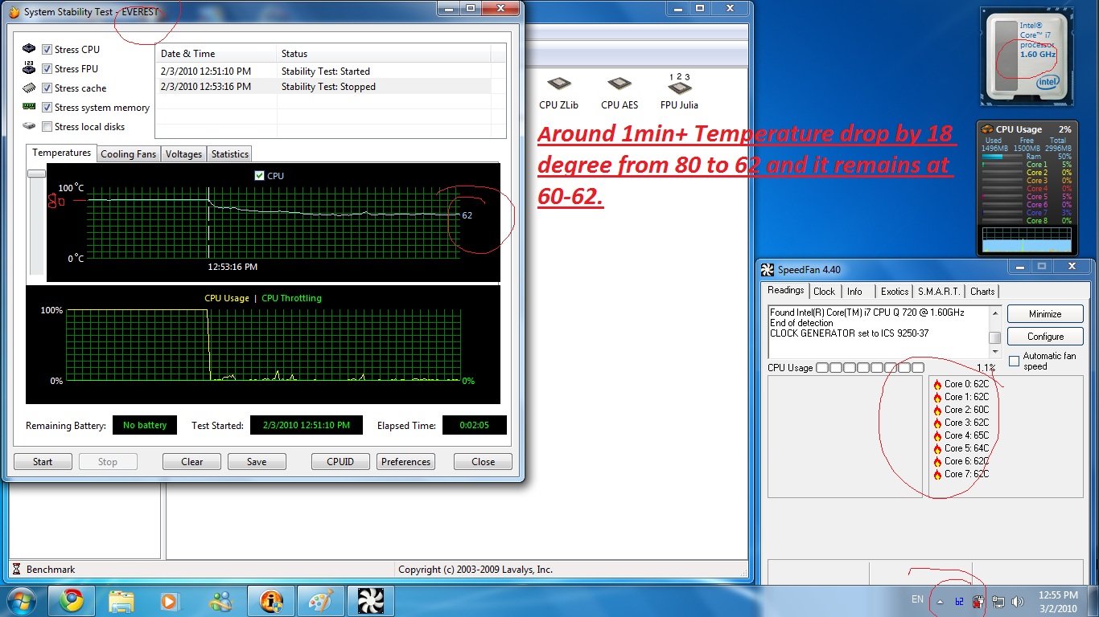Image resolution: width=1099 pixels, height=617 pixels.
Task: Click the Start stress test button
Action: 43,461
